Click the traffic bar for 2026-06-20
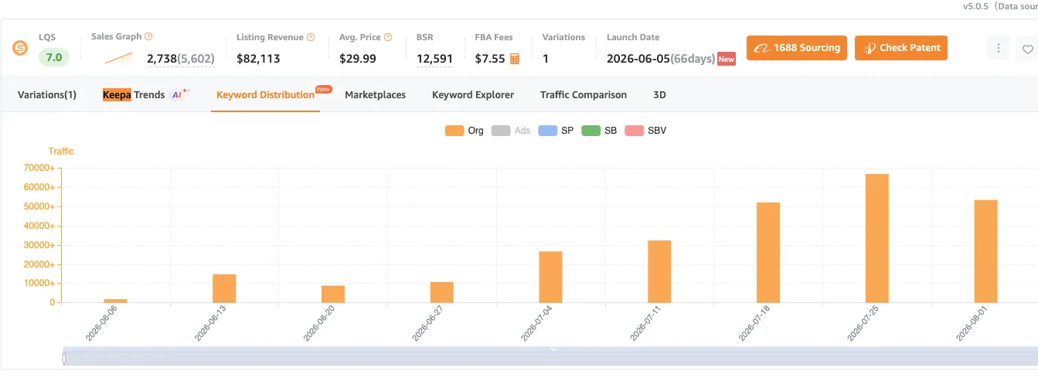The width and height of the screenshot is (1038, 375). coord(333,295)
